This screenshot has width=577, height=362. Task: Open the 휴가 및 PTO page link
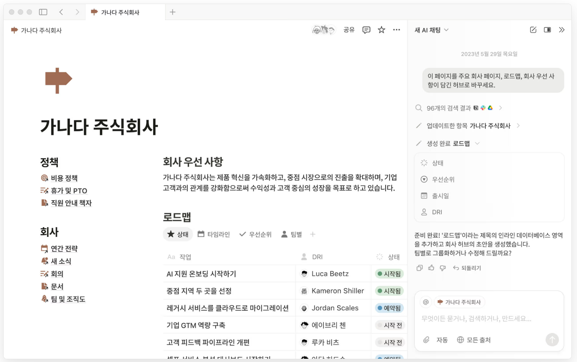click(68, 190)
